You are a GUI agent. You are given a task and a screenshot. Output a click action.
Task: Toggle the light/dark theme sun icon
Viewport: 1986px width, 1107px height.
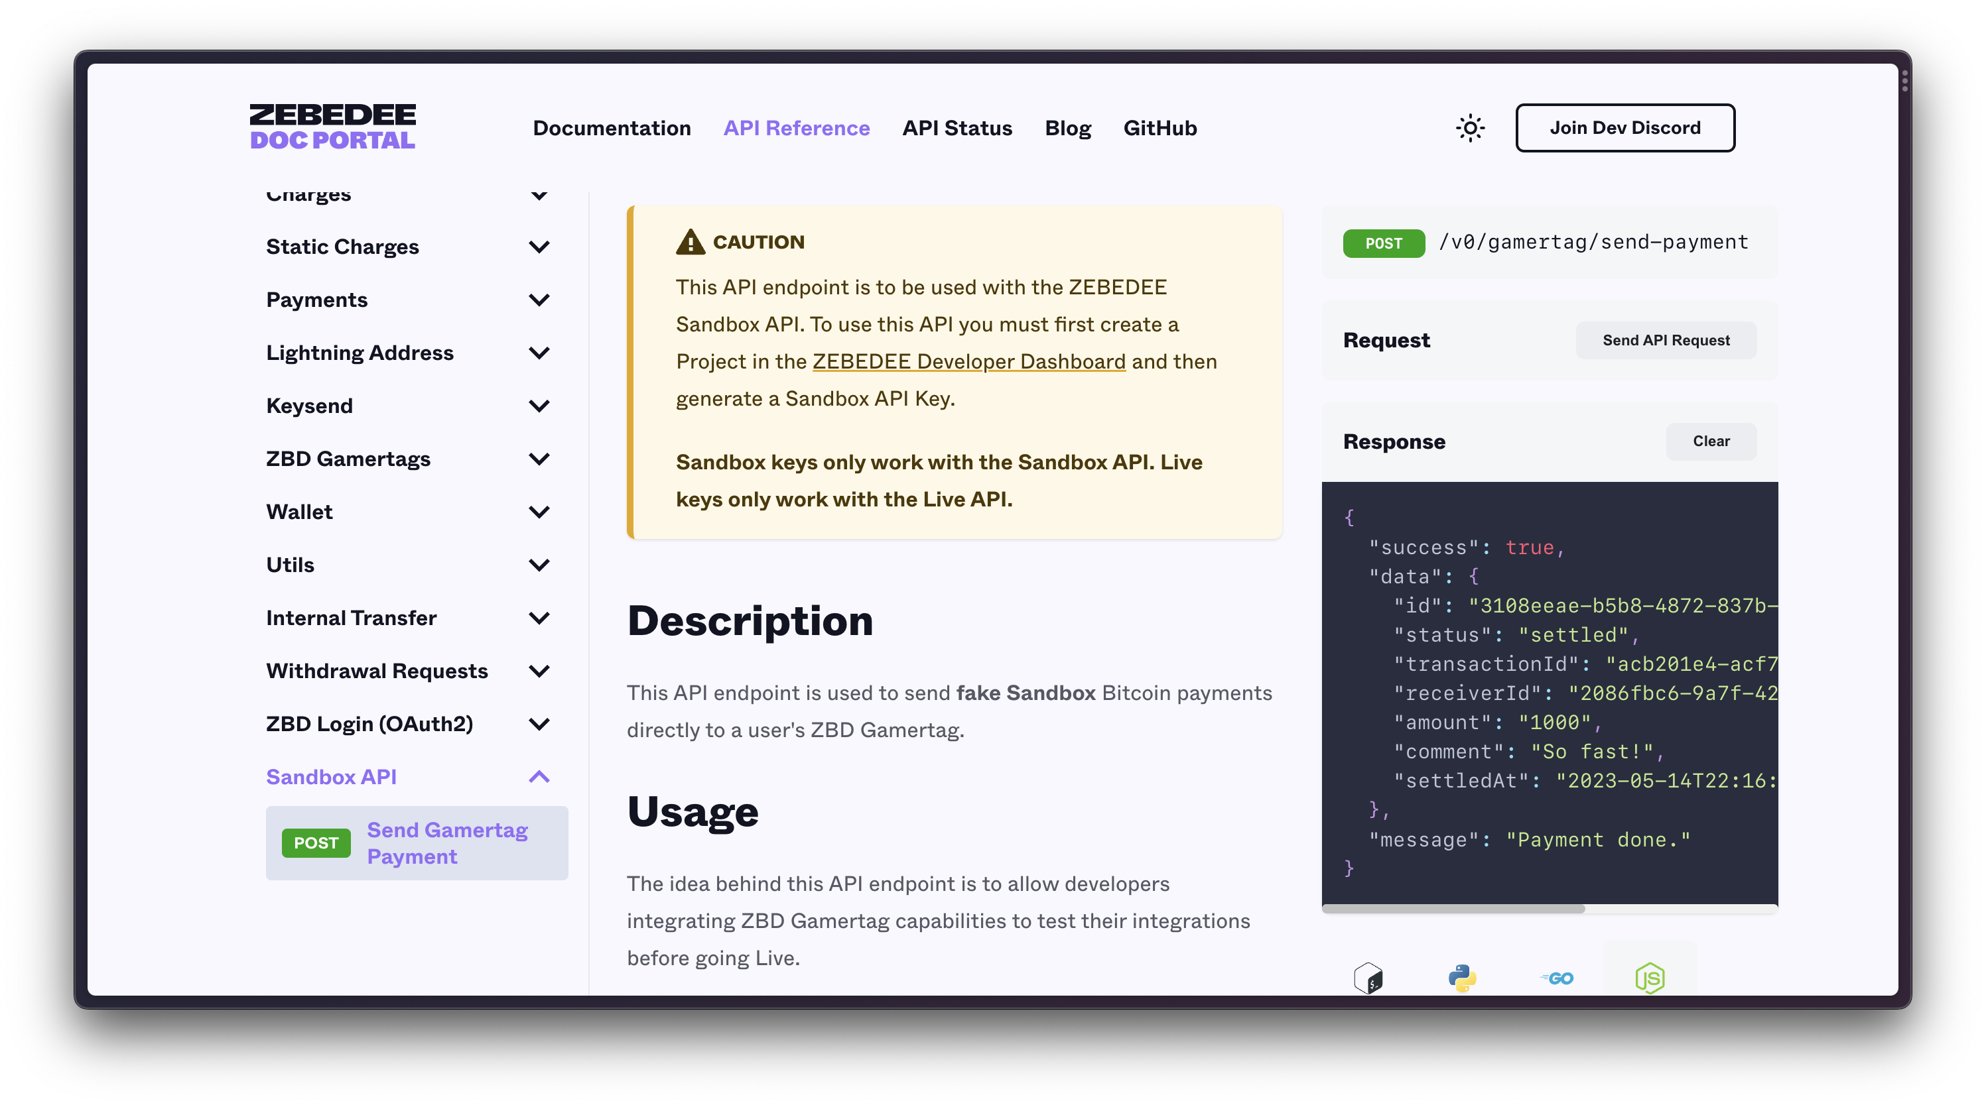[1470, 128]
